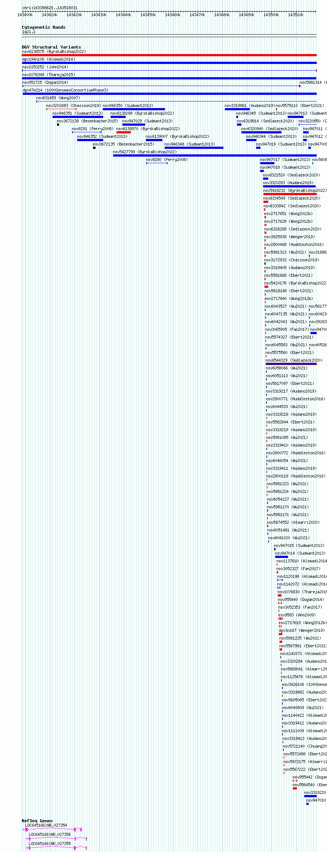This screenshot has width=327, height=852.
Task: Open esv3672138 (Besenbacher2015) entry
Action: [x=87, y=121]
